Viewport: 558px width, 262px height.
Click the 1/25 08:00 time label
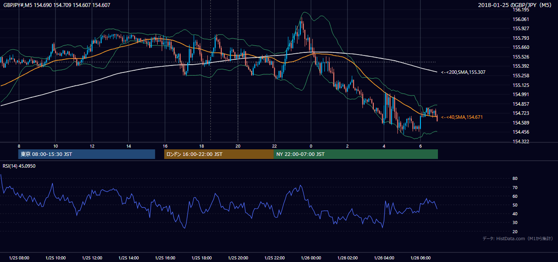19,258
